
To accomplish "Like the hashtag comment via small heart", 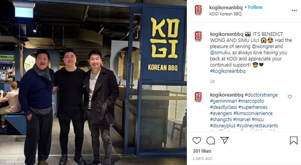I will (x=290, y=97).
